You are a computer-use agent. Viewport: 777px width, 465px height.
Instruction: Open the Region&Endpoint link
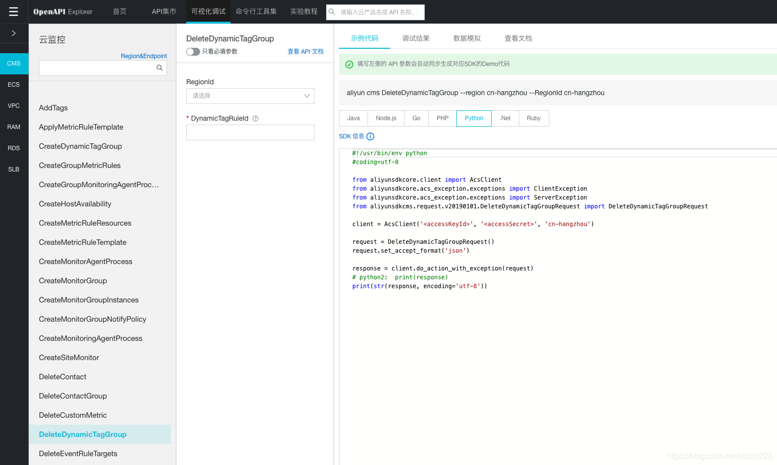pyautogui.click(x=144, y=56)
